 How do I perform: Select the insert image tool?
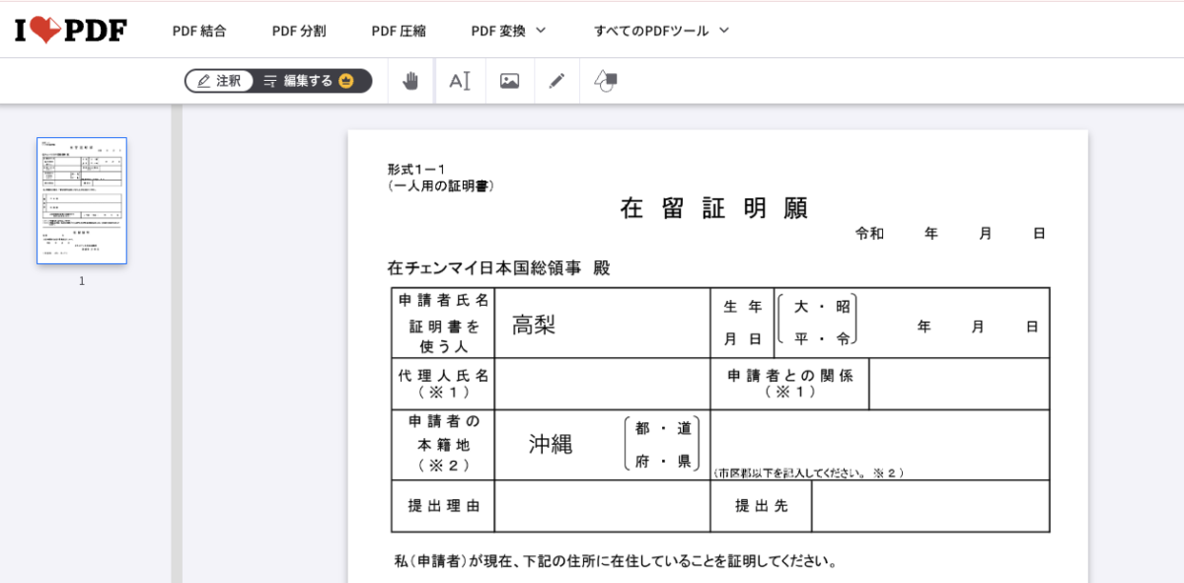pos(509,81)
